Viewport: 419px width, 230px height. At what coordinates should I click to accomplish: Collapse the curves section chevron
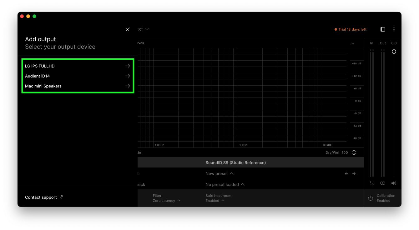point(353,43)
